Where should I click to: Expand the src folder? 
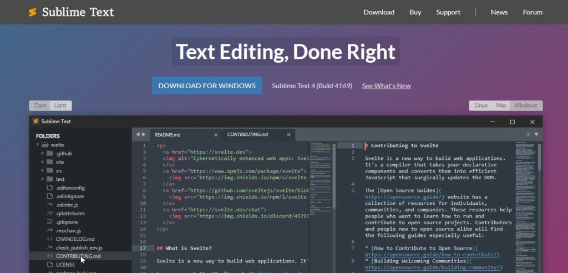(x=43, y=170)
